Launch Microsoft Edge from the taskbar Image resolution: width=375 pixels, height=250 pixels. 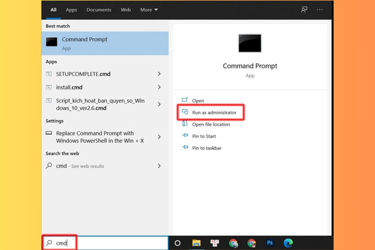point(288,243)
